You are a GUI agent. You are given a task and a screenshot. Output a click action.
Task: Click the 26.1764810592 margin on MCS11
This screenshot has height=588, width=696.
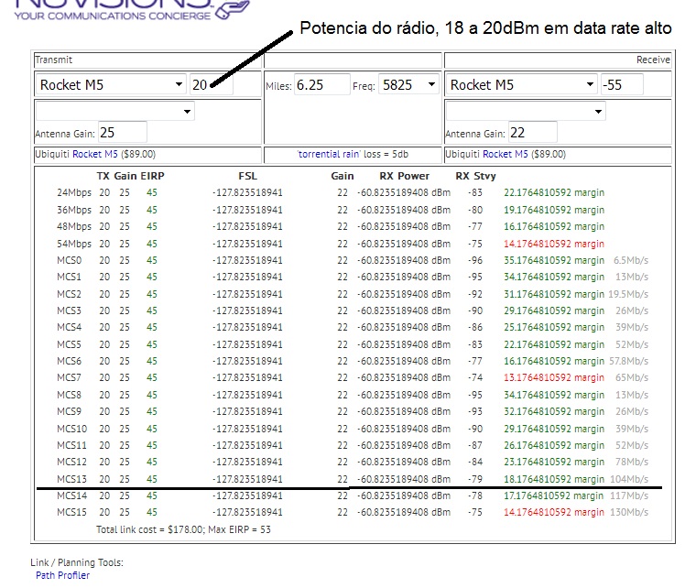pos(554,445)
